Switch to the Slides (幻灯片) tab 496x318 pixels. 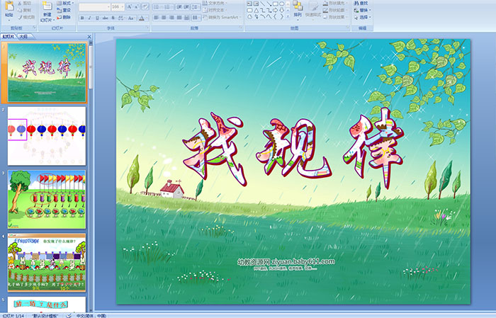[9, 35]
